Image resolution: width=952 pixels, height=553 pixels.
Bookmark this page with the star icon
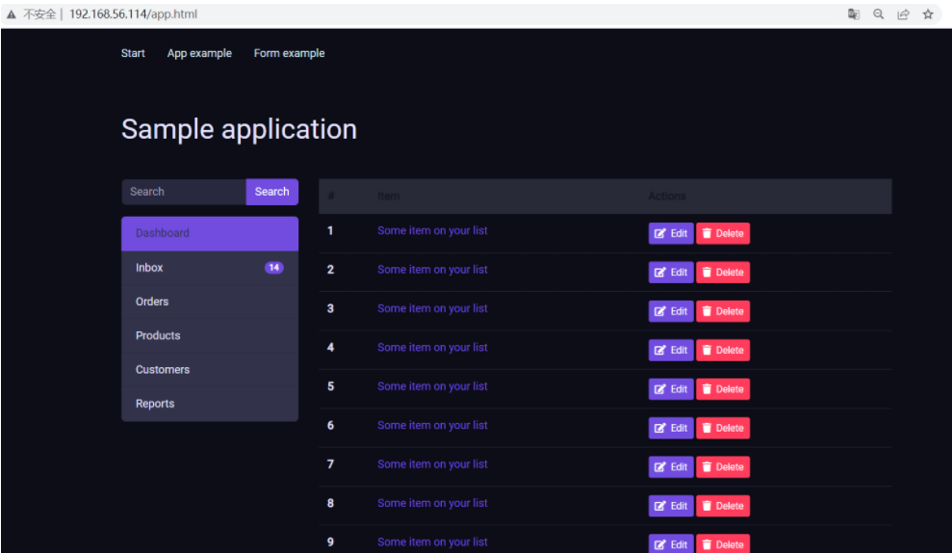[x=928, y=14]
